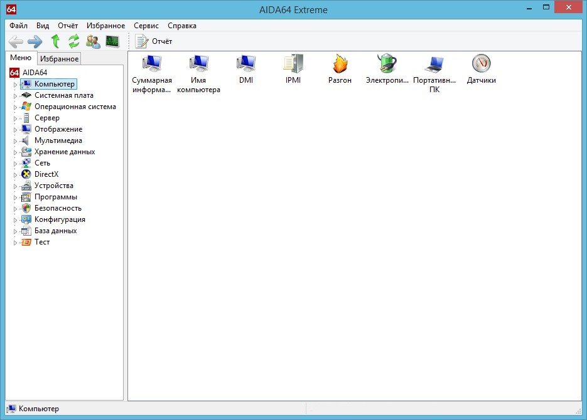Switch to the Избранное tab
This screenshot has width=587, height=420.
(x=59, y=58)
